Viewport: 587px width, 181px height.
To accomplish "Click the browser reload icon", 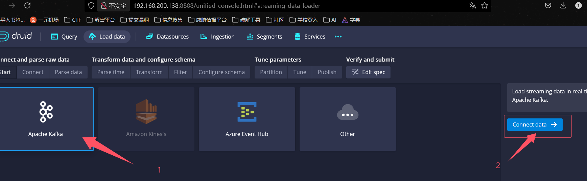I will 27,5.
